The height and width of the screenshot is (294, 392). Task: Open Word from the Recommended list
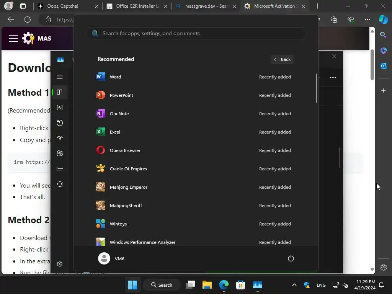[x=194, y=77]
